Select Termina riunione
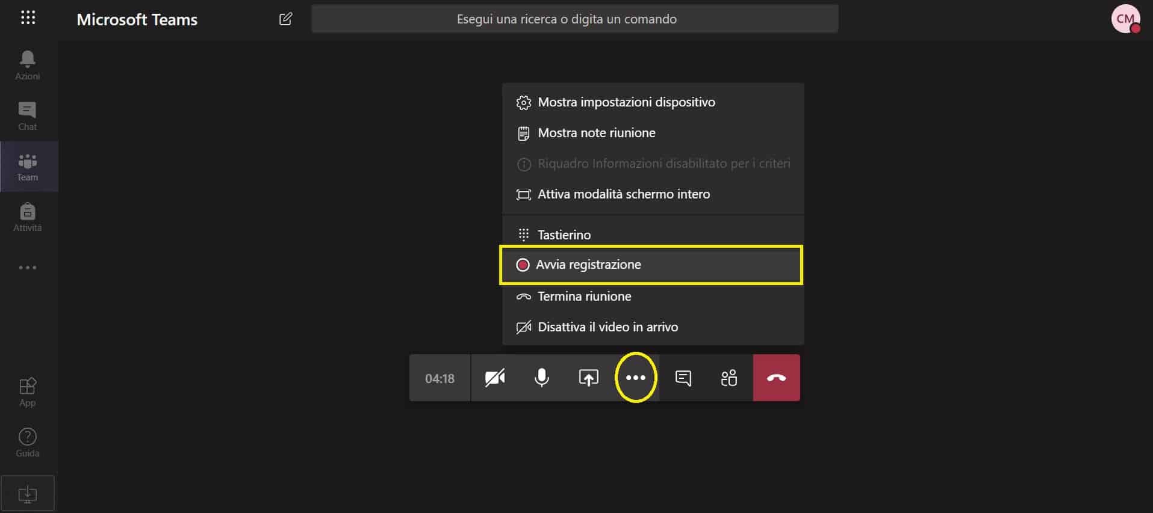This screenshot has height=513, width=1153. [x=653, y=296]
